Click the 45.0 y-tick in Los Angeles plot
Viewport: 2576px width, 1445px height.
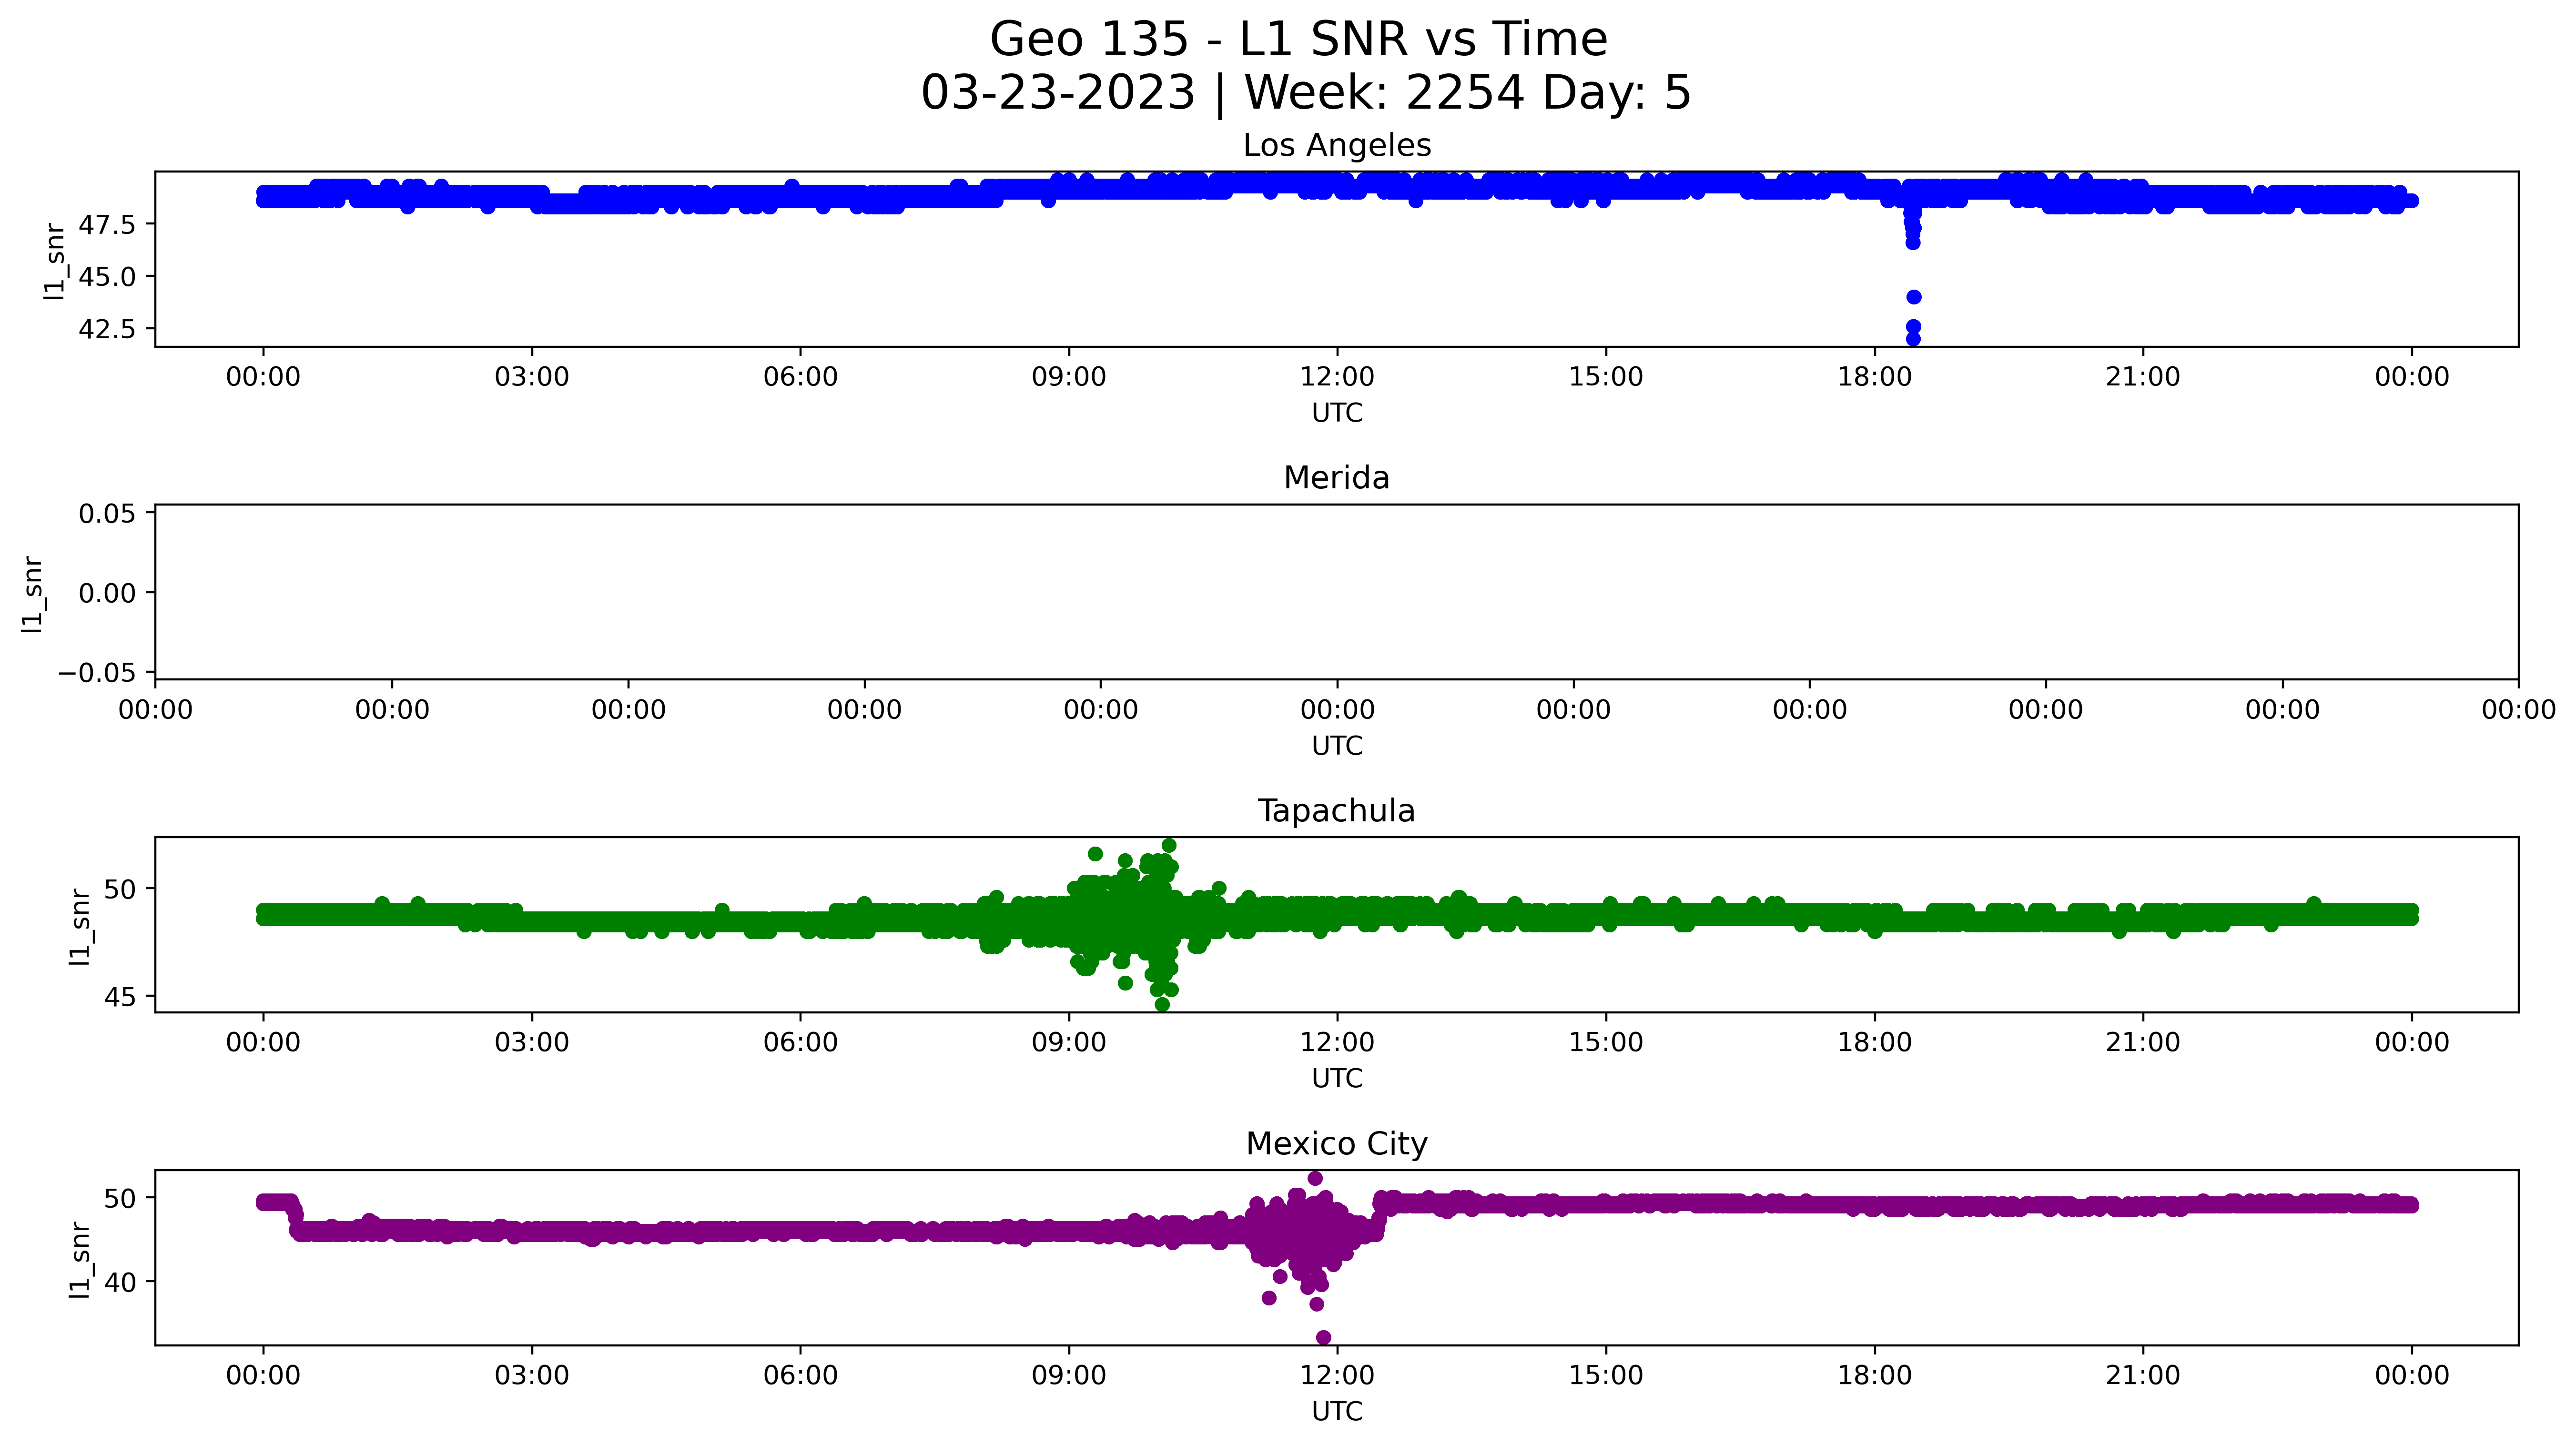pos(108,277)
